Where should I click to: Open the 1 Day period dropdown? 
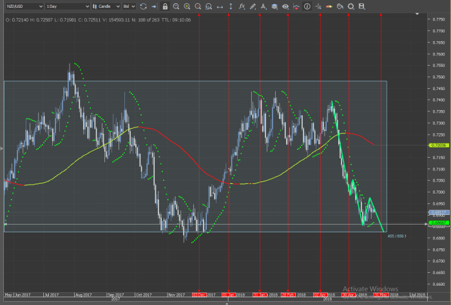tap(68, 6)
